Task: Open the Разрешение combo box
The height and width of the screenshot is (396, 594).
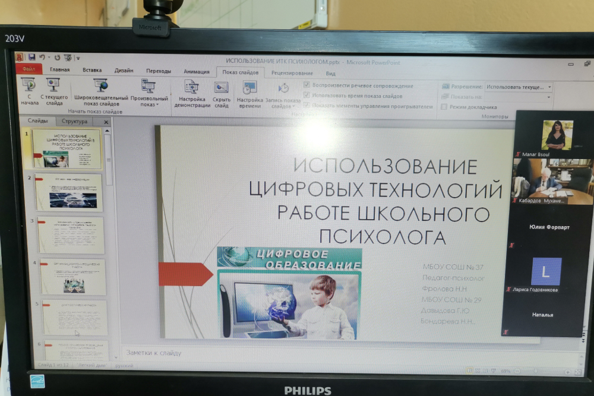Action: click(518, 87)
